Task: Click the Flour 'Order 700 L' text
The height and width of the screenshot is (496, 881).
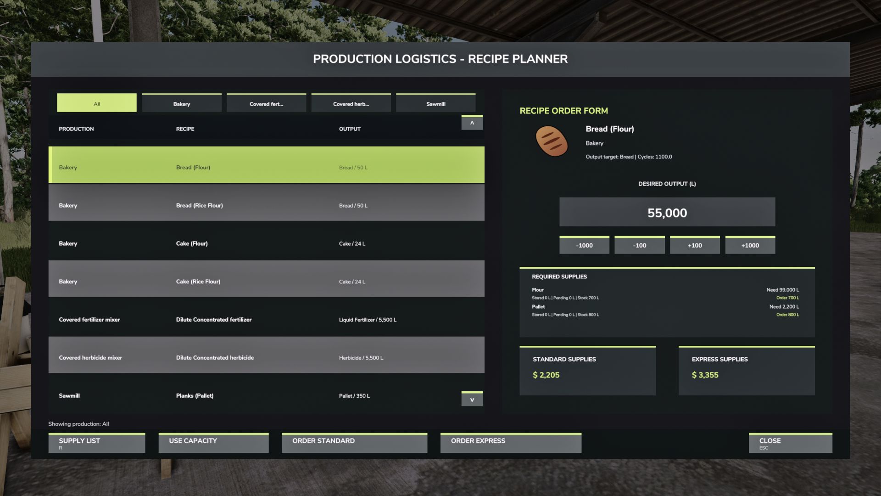Action: tap(787, 298)
